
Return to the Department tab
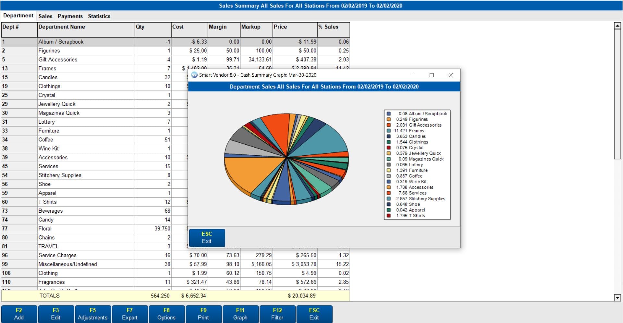point(18,15)
